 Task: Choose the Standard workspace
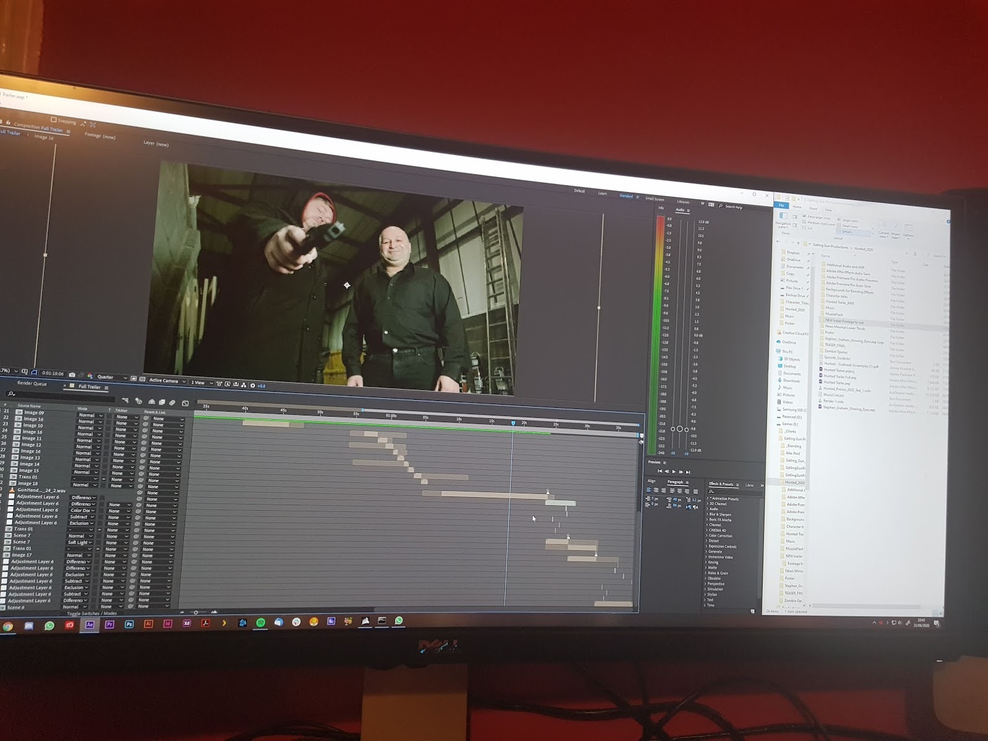pyautogui.click(x=626, y=196)
